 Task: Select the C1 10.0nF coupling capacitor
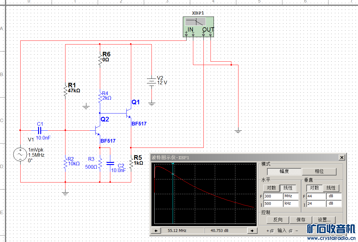point(40,130)
